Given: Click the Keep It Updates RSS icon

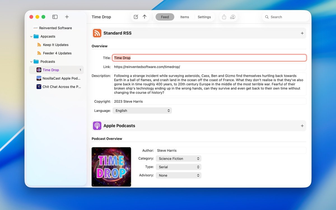Looking at the screenshot, I should pos(39,45).
